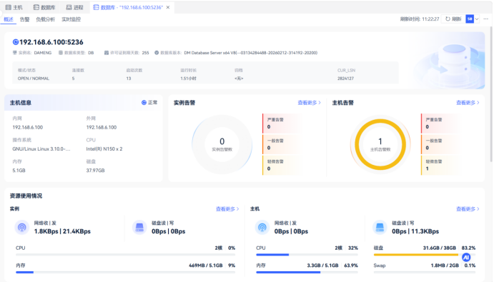The image size is (494, 282).
Task: Switch to the 概述 sub-tab
Action: tap(9, 19)
